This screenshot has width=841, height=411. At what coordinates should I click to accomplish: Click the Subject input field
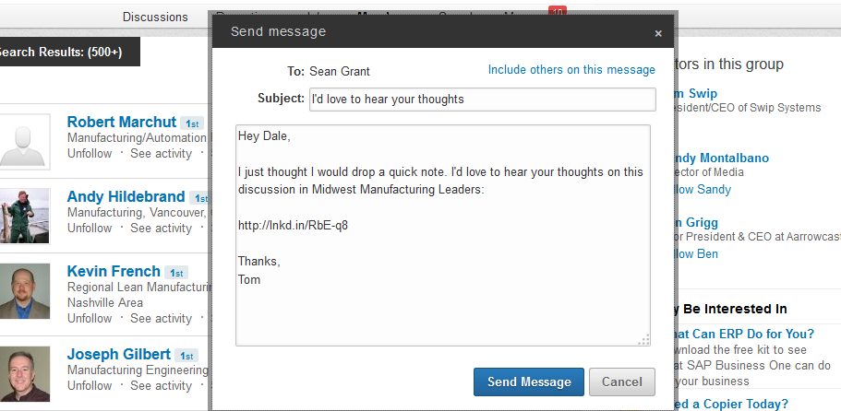(482, 100)
